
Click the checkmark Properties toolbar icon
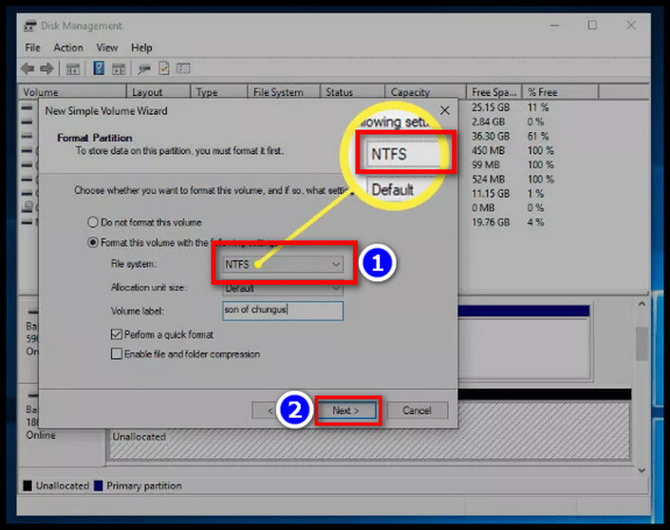coord(164,68)
